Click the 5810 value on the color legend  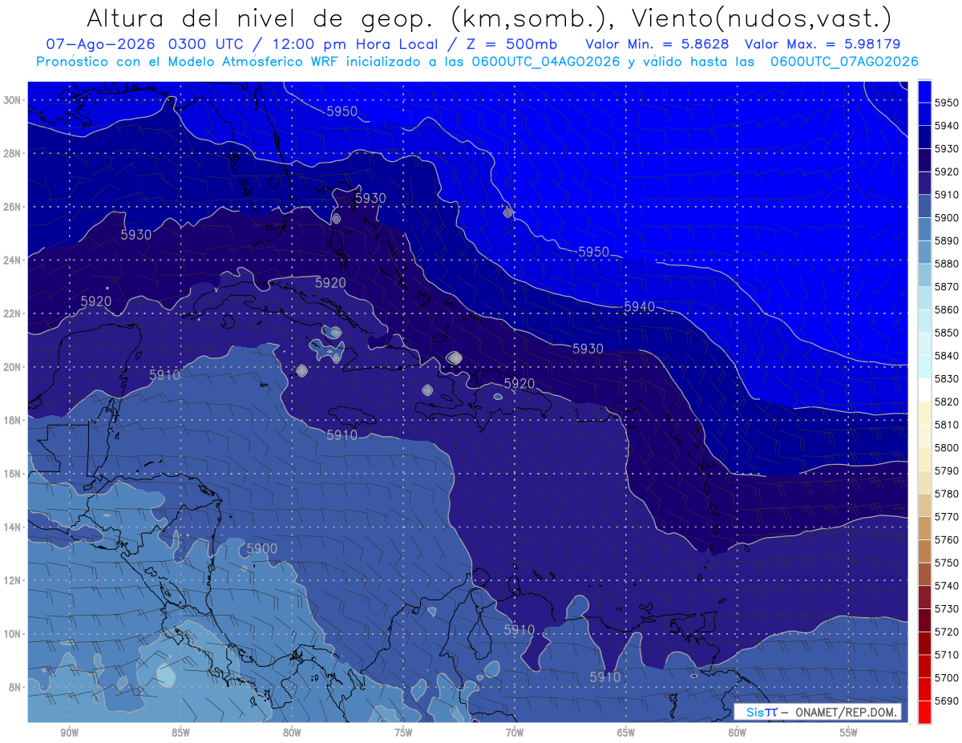(946, 425)
